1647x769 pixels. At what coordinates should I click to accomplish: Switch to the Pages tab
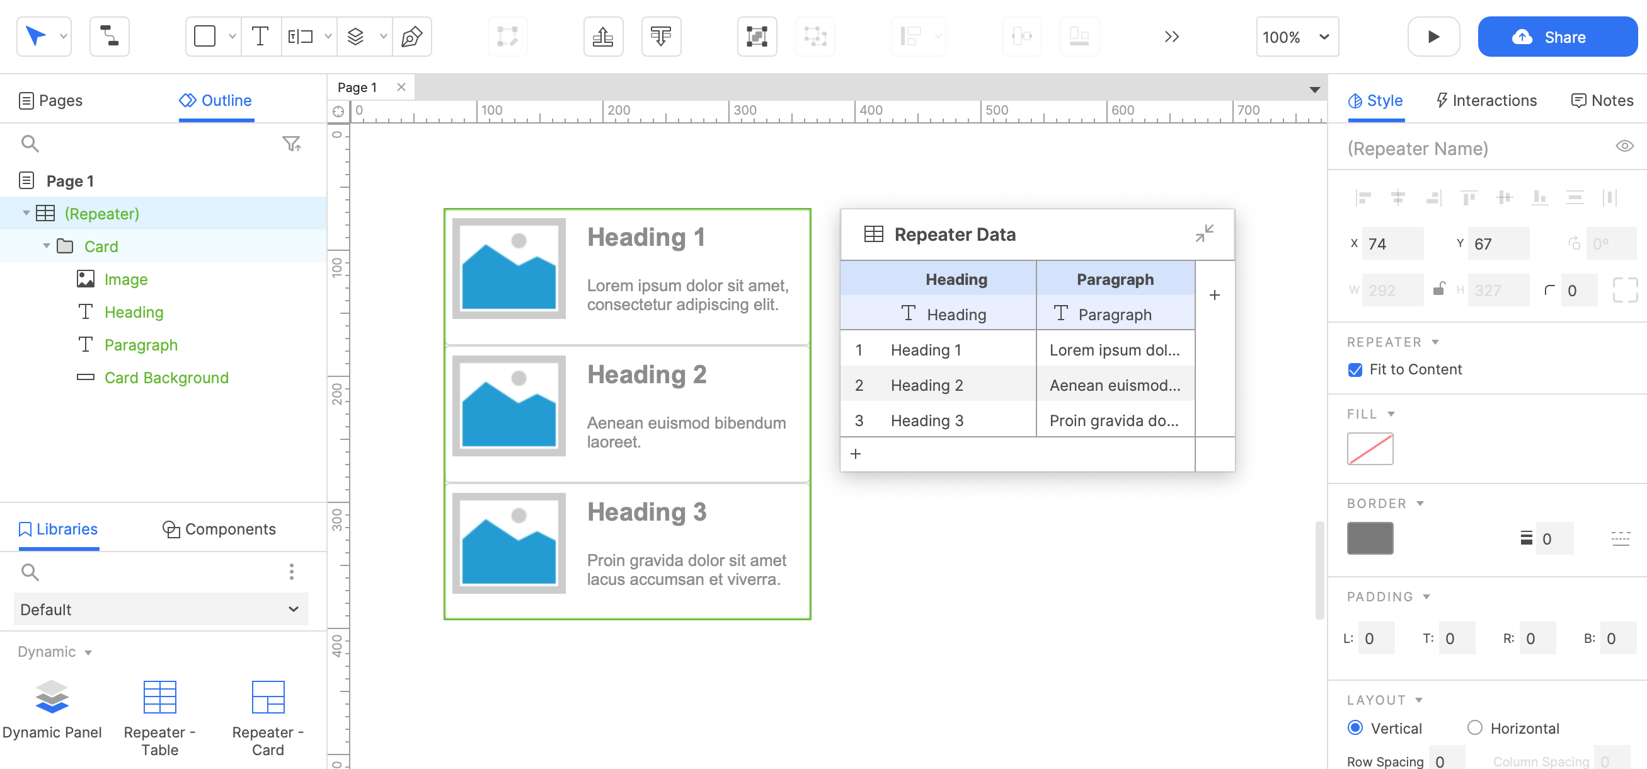tap(50, 100)
